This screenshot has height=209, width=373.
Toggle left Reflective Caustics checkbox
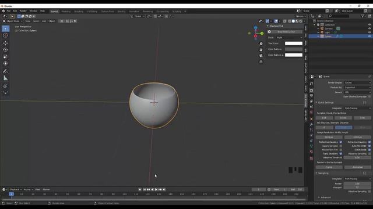[x=340, y=142]
